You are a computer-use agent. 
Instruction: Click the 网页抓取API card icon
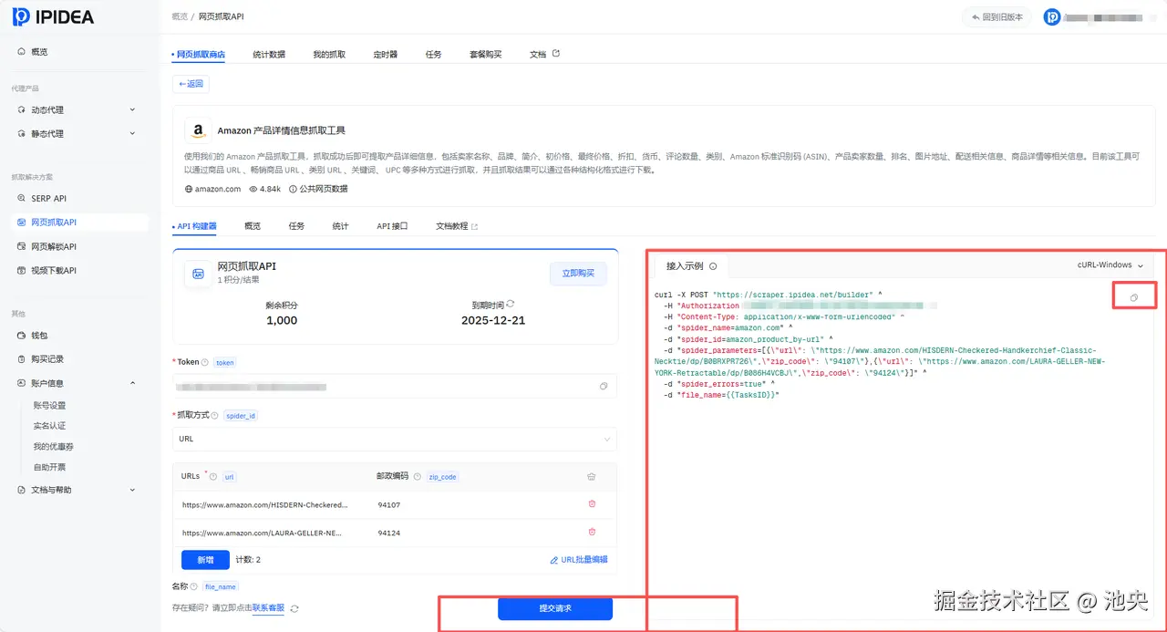198,274
